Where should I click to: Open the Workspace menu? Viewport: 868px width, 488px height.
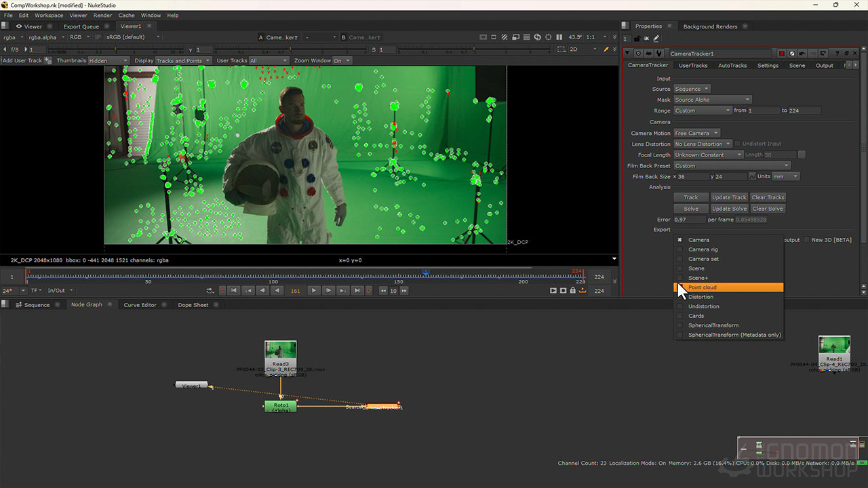(48, 15)
